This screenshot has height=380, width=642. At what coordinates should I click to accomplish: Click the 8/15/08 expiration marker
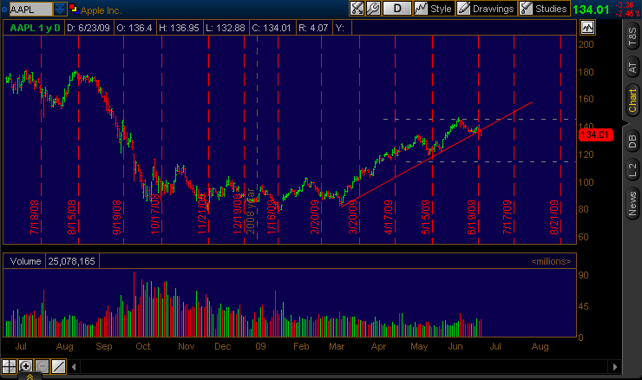pyautogui.click(x=72, y=217)
